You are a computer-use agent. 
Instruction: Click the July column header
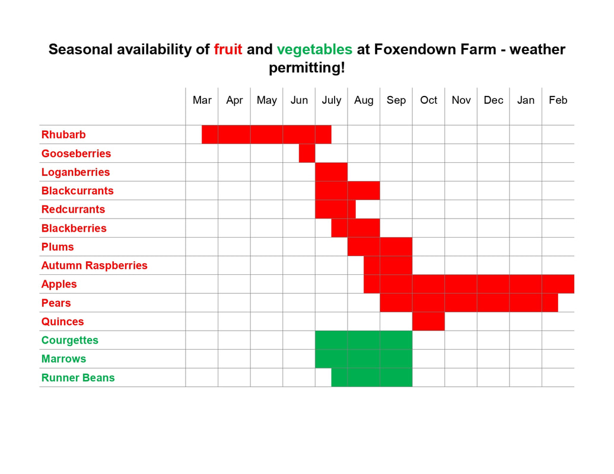tap(331, 101)
